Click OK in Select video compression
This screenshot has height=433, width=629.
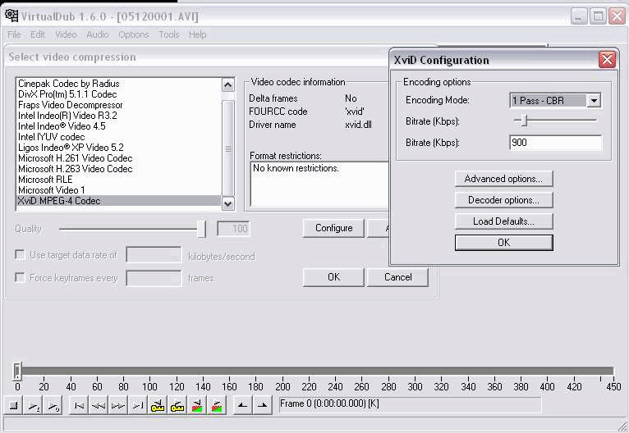333,277
